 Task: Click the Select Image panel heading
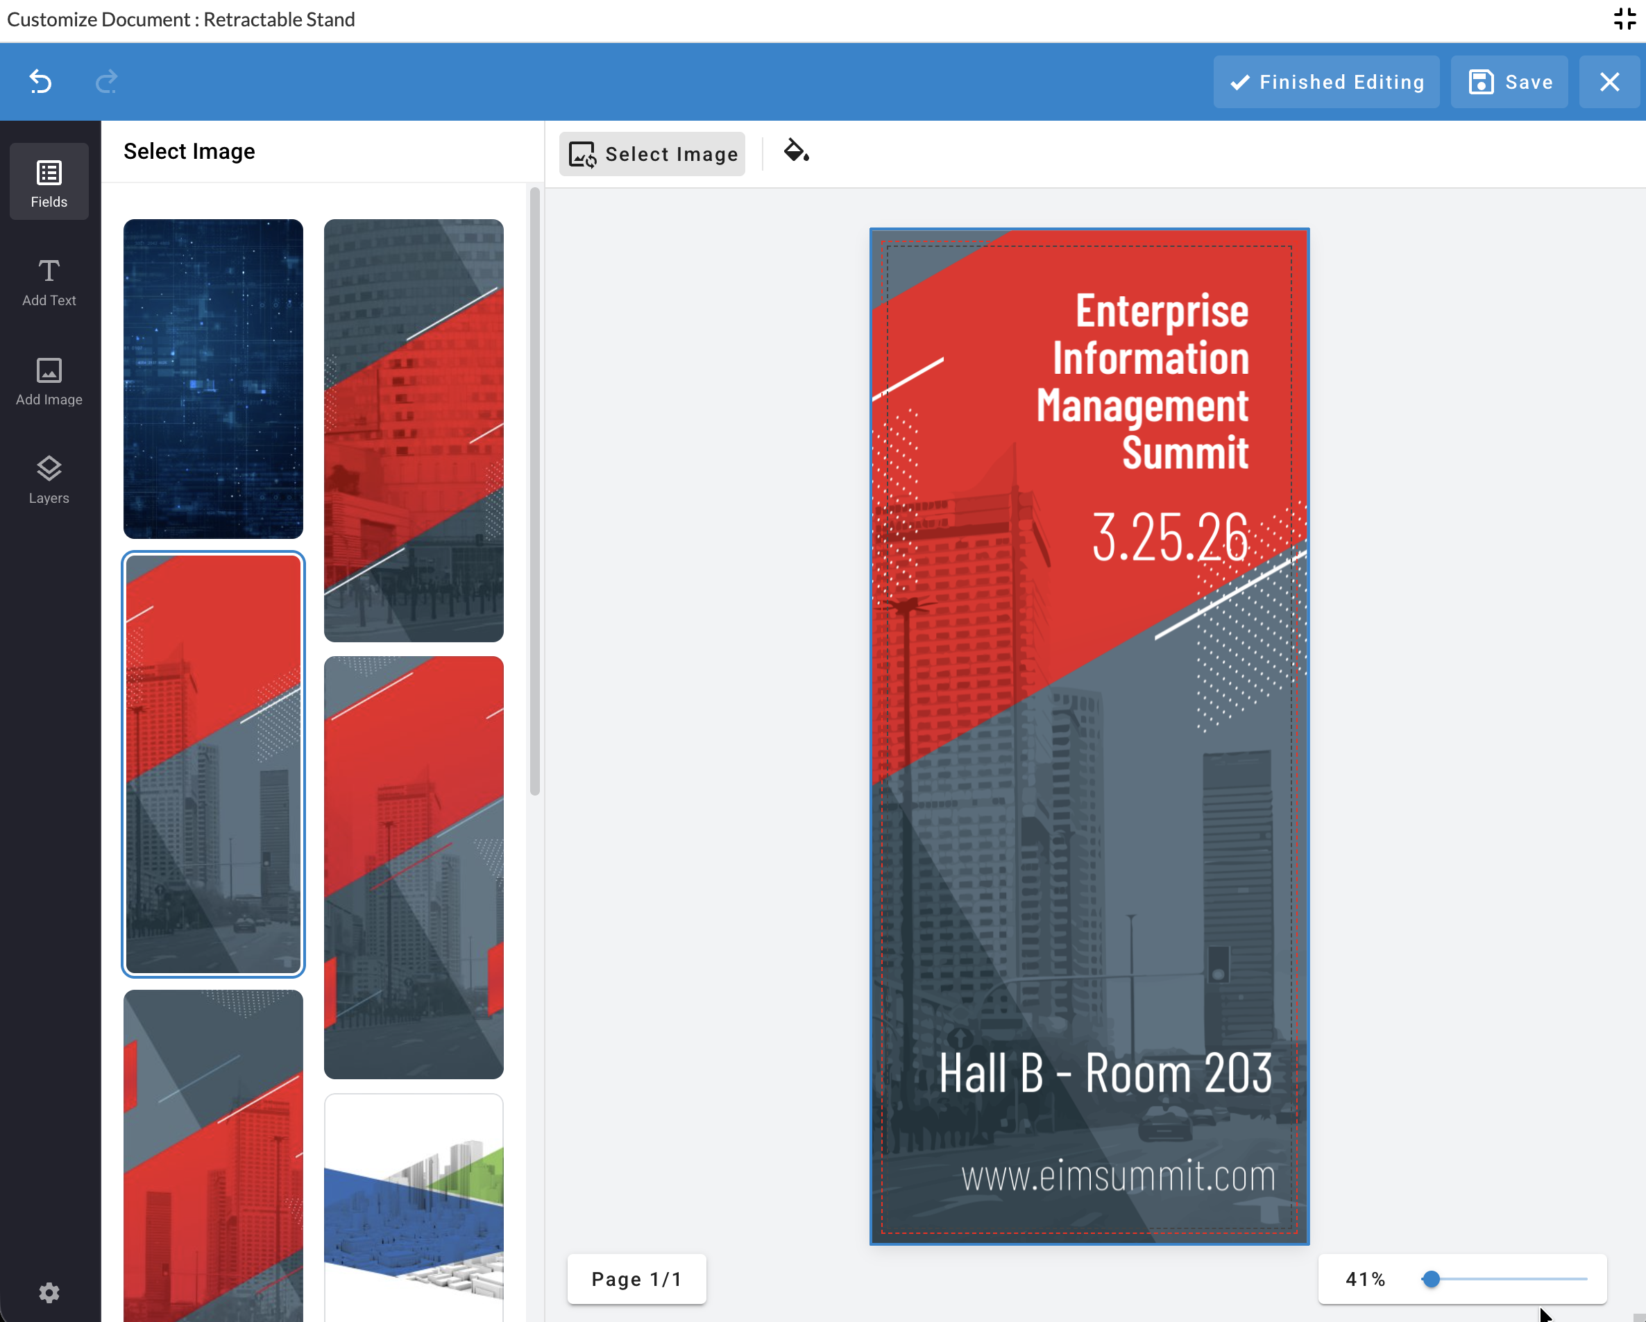(189, 151)
